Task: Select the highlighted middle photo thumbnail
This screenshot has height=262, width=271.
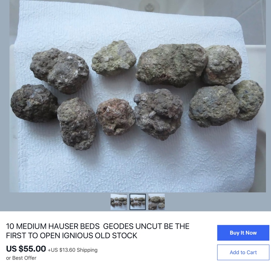Action: (138, 202)
